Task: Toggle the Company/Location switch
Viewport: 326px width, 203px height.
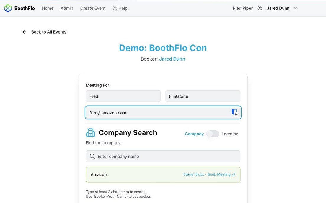Action: (x=213, y=134)
